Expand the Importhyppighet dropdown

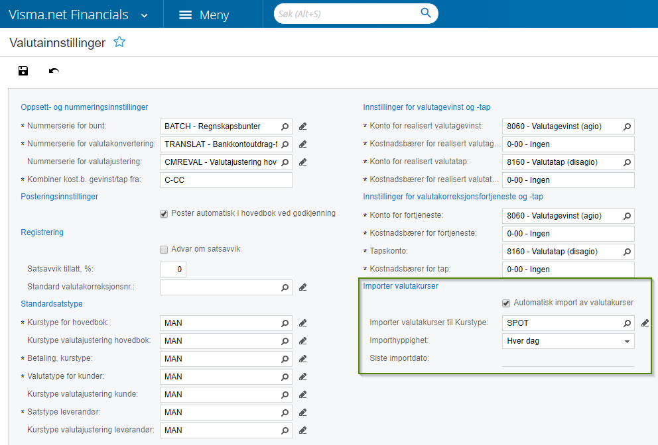[x=627, y=341]
